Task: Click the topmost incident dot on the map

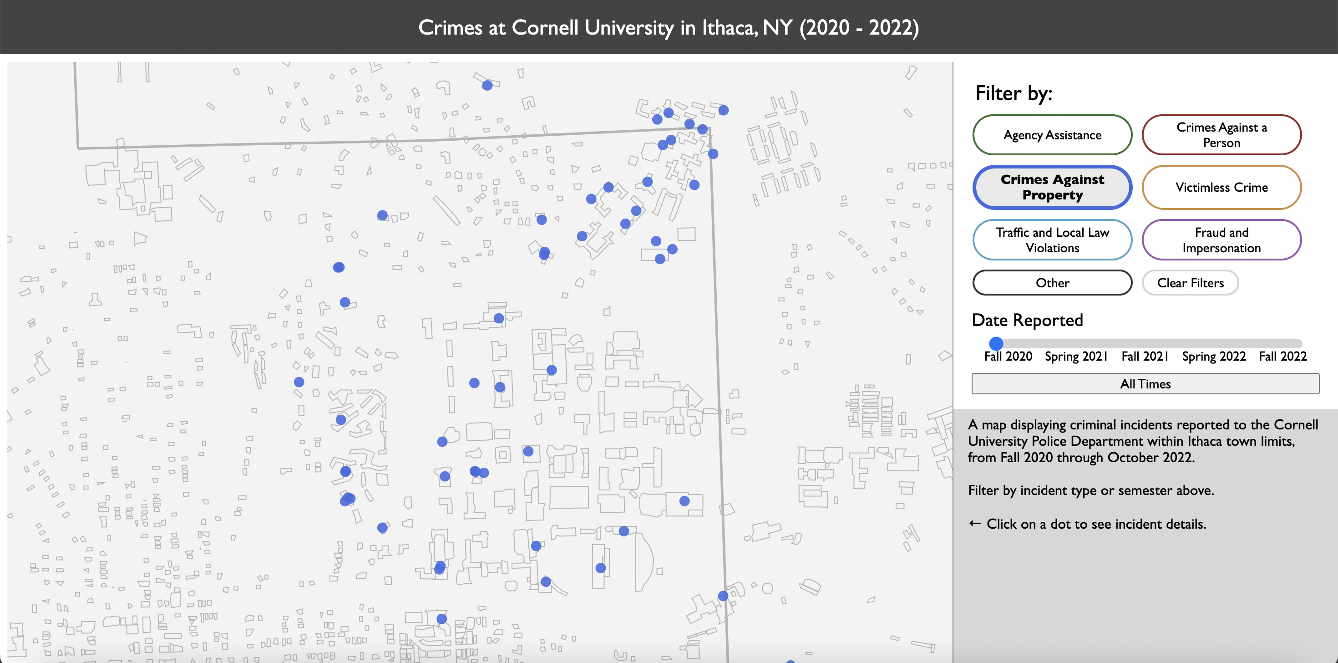Action: pyautogui.click(x=487, y=85)
